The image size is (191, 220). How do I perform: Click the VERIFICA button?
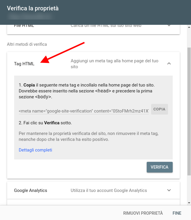click(159, 167)
